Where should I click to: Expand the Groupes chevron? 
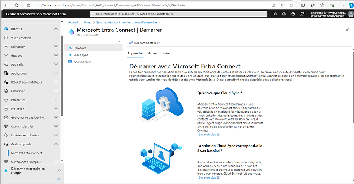[56, 55]
